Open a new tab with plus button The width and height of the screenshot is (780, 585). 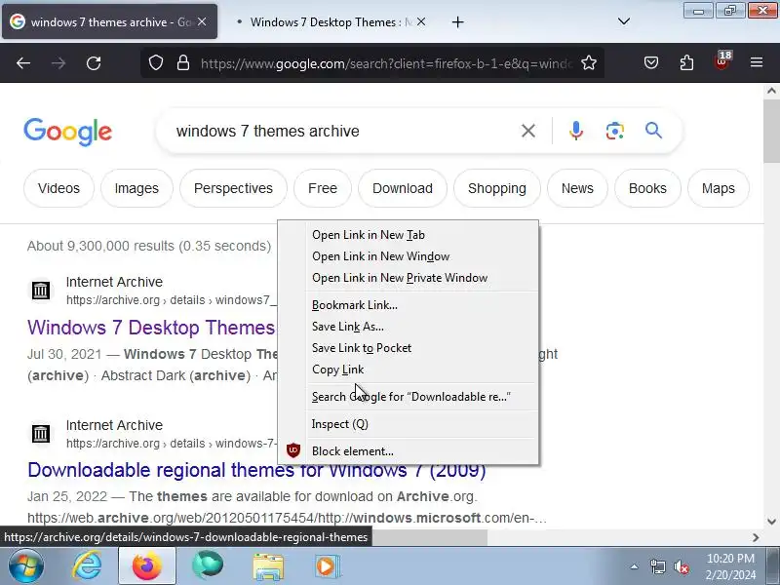[x=457, y=21]
